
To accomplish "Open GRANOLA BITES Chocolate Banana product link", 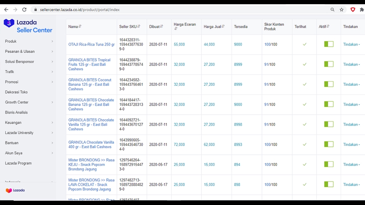I will (91, 104).
